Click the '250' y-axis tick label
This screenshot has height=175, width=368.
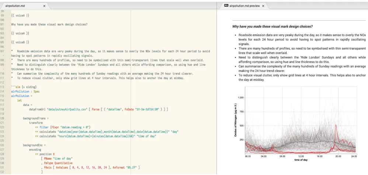242,140
